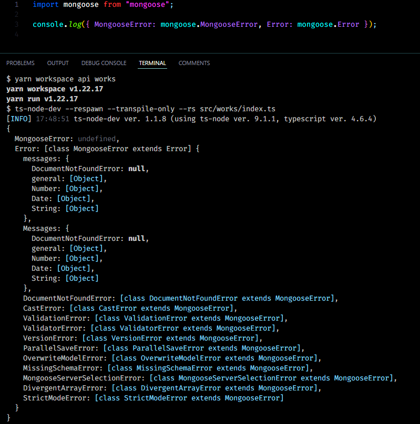Screen dimensions: 420x424
Task: Click line number 3 in gutter
Action: 16,24
